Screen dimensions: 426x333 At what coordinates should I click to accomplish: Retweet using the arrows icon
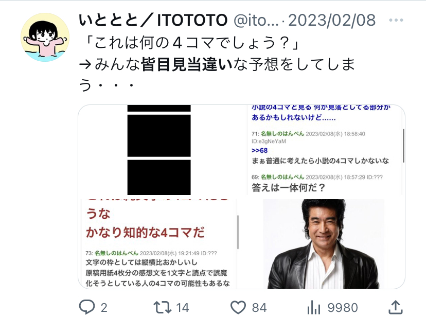[163, 307]
